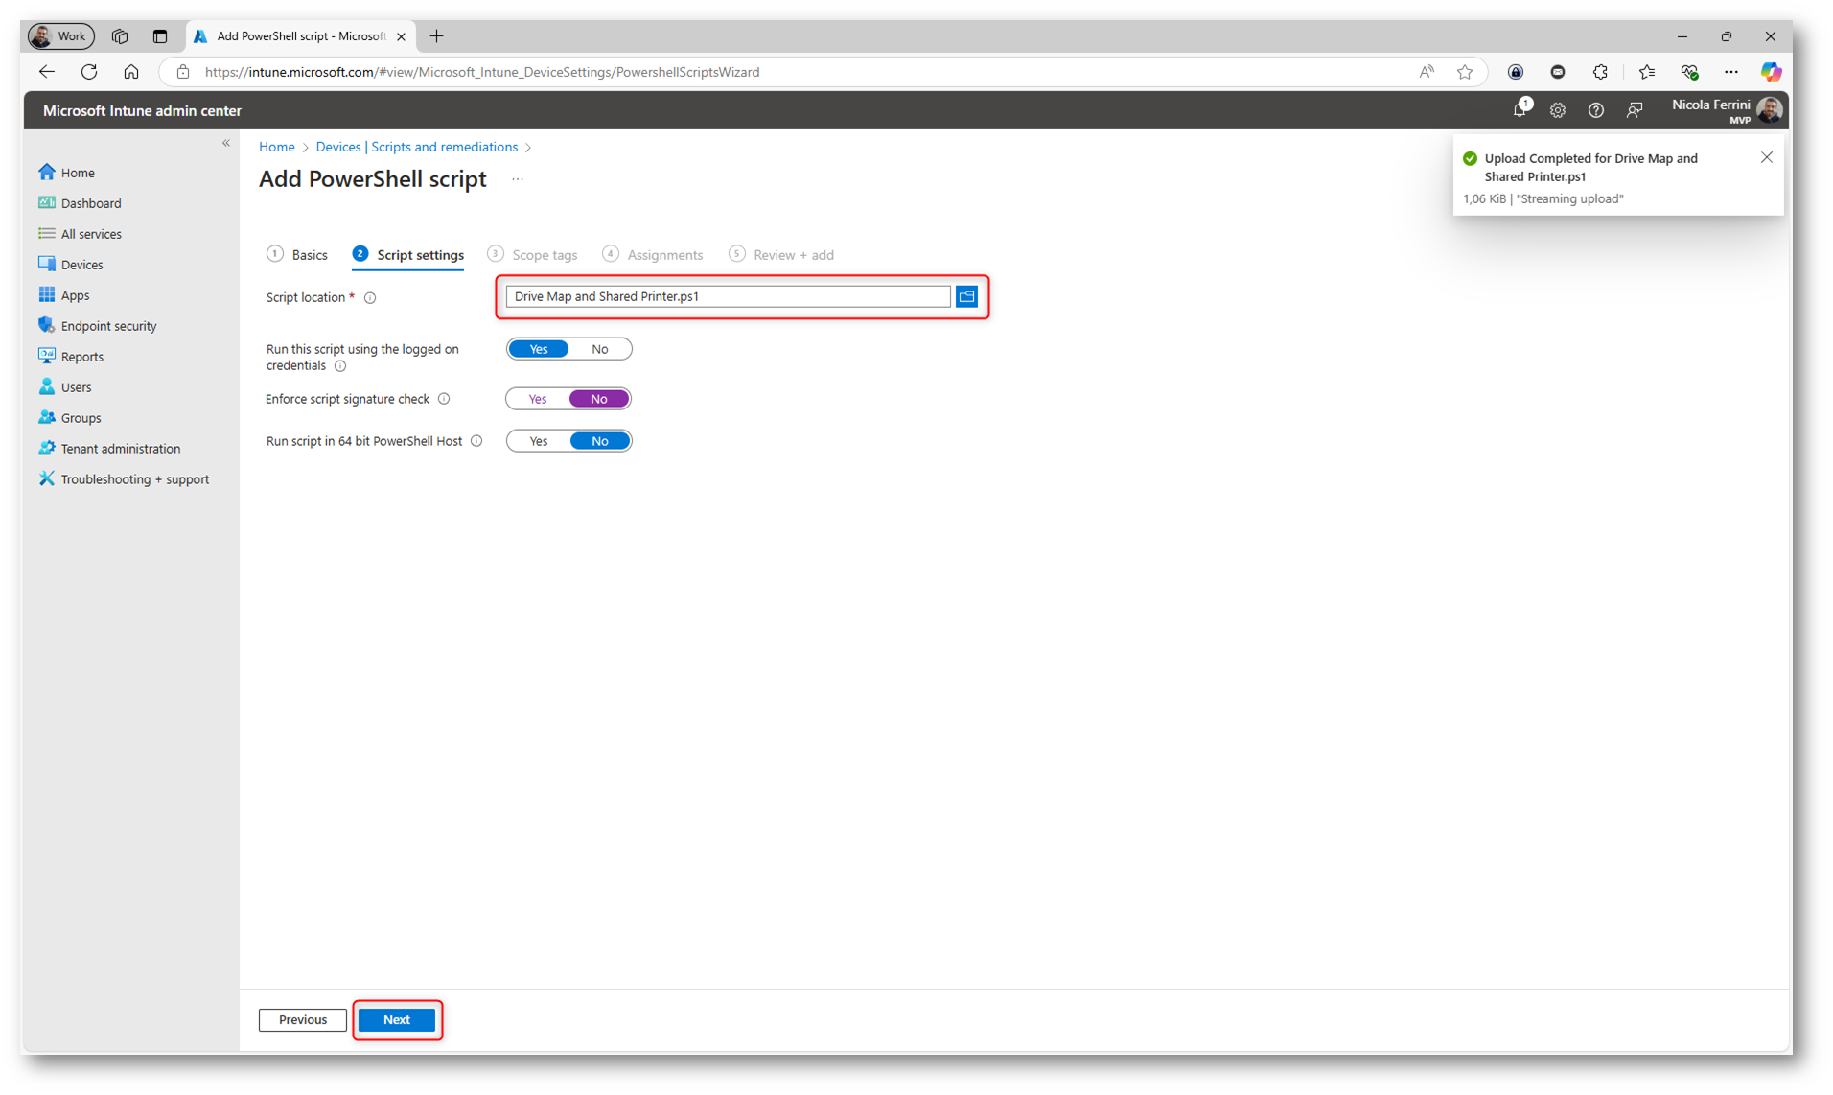
Task: Set 64 bit PowerShell Host to Yes
Action: click(539, 441)
